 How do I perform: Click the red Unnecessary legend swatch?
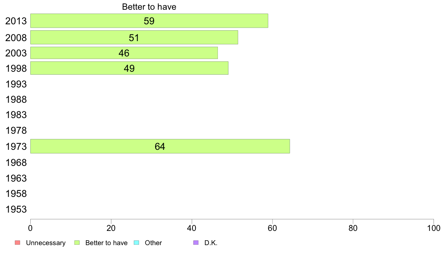(18, 243)
